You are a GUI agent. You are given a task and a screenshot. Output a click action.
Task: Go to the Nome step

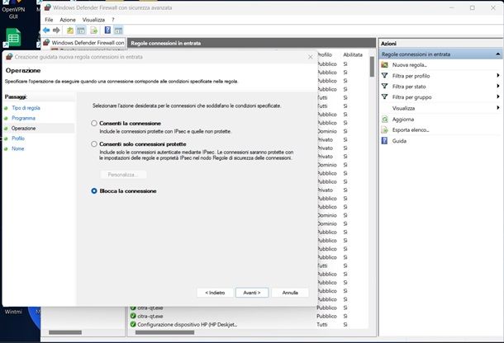pyautogui.click(x=17, y=148)
